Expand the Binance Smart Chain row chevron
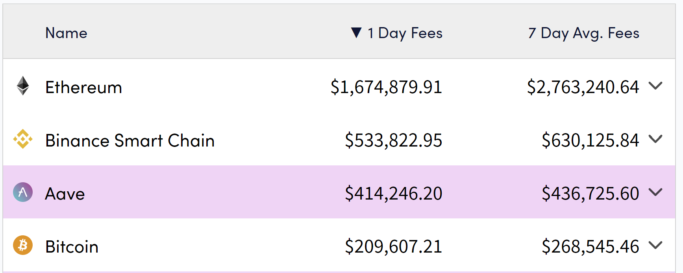This screenshot has height=273, width=683. click(x=655, y=139)
